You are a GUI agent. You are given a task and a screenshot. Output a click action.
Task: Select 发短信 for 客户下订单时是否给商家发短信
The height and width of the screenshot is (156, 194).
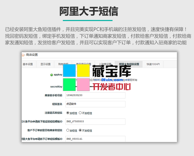pos(68,130)
